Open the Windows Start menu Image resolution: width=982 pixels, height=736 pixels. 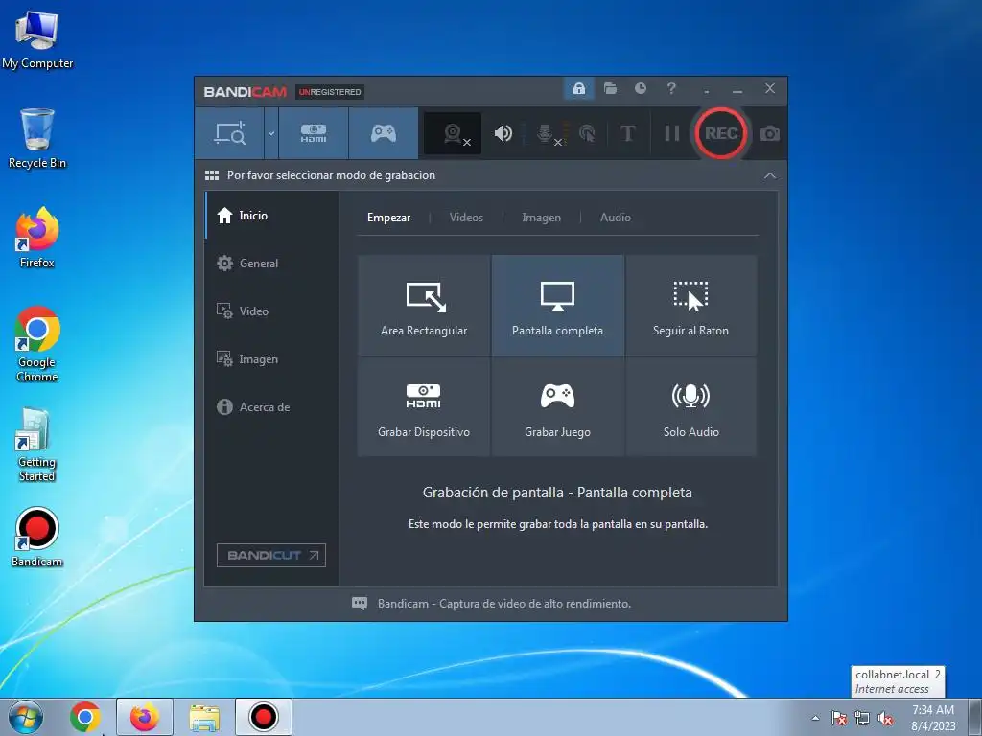[26, 717]
